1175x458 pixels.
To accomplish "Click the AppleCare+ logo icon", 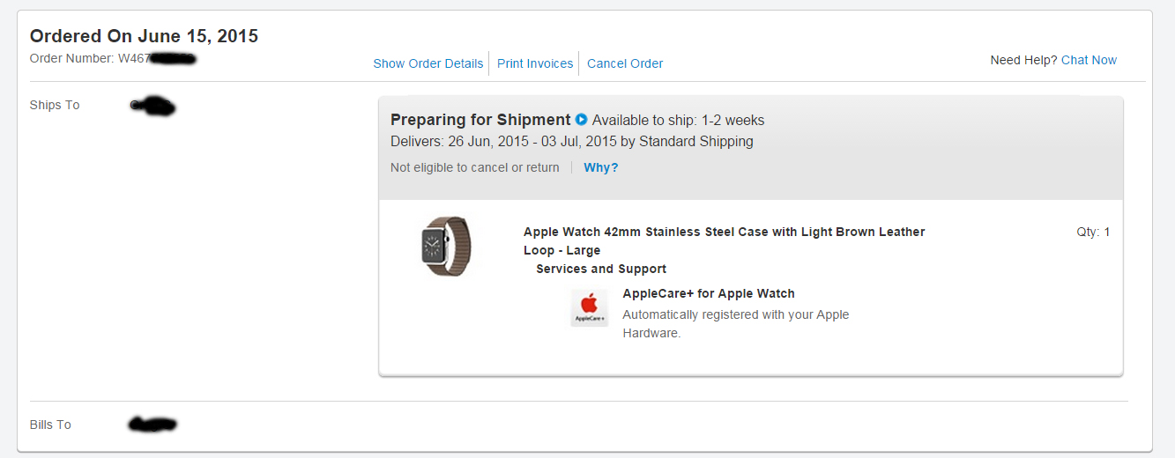I will pos(589,308).
